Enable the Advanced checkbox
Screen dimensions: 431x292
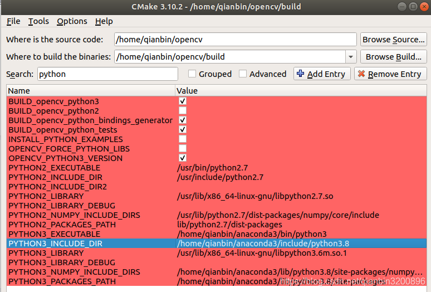pyautogui.click(x=242, y=74)
